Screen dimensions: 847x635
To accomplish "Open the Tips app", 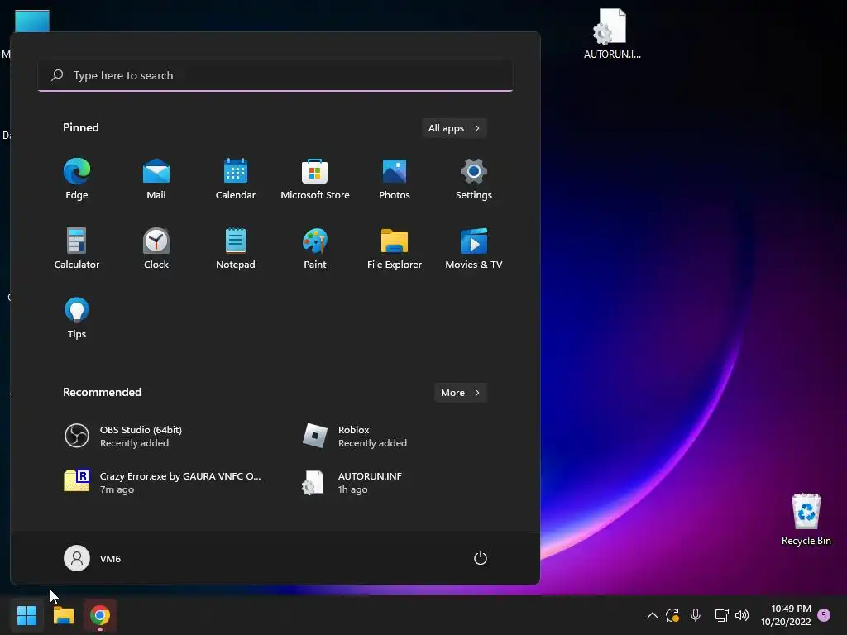I will [x=77, y=318].
